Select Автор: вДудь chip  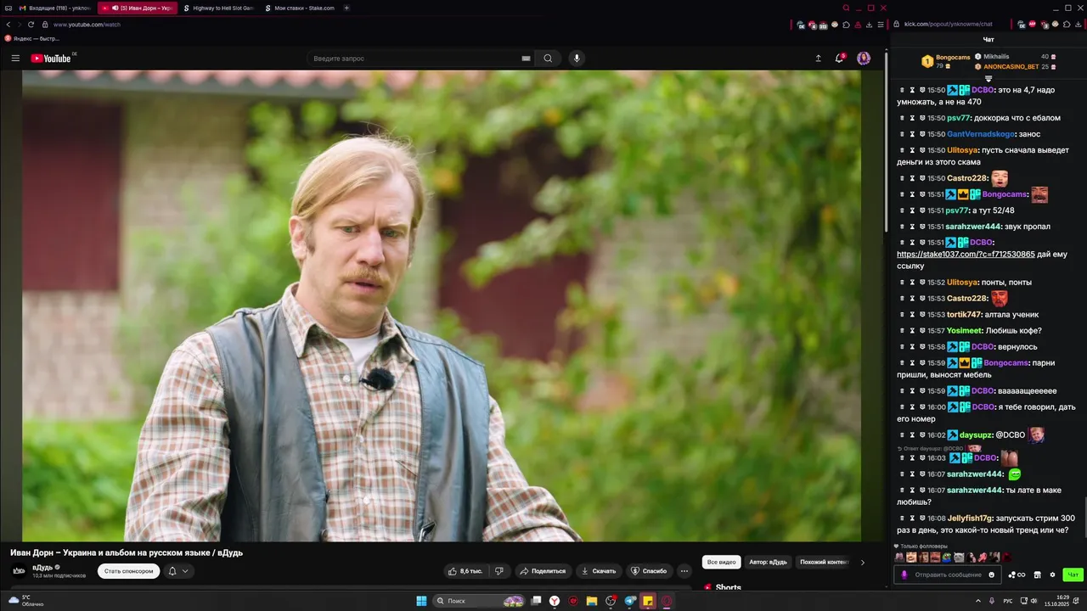[768, 562]
